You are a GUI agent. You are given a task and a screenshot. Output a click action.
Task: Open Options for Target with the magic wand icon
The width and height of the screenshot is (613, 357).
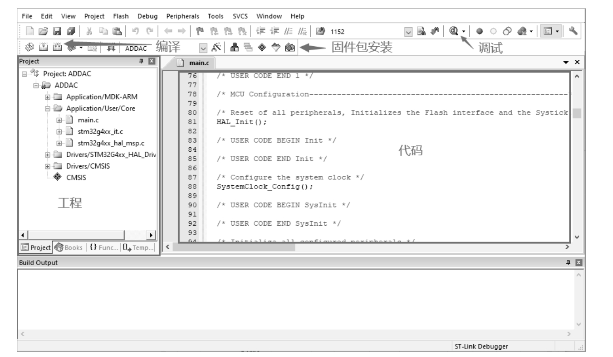(216, 47)
